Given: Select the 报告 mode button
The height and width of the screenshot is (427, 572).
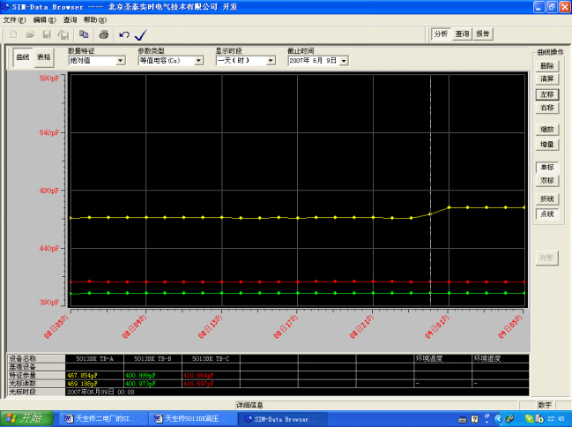Looking at the screenshot, I should coord(483,34).
